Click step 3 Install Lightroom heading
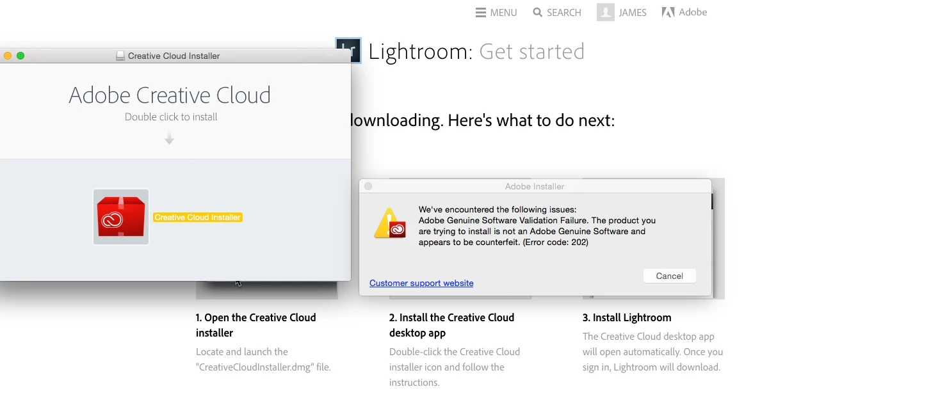 point(627,317)
